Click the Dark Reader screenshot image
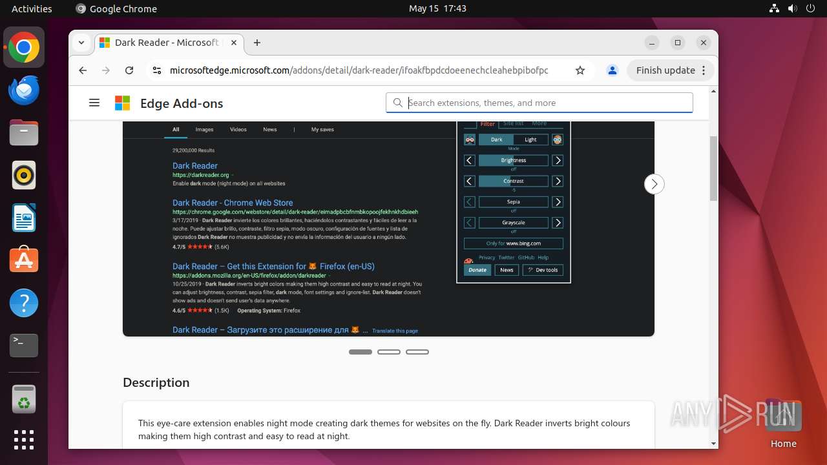This screenshot has height=465, width=827. [388, 229]
